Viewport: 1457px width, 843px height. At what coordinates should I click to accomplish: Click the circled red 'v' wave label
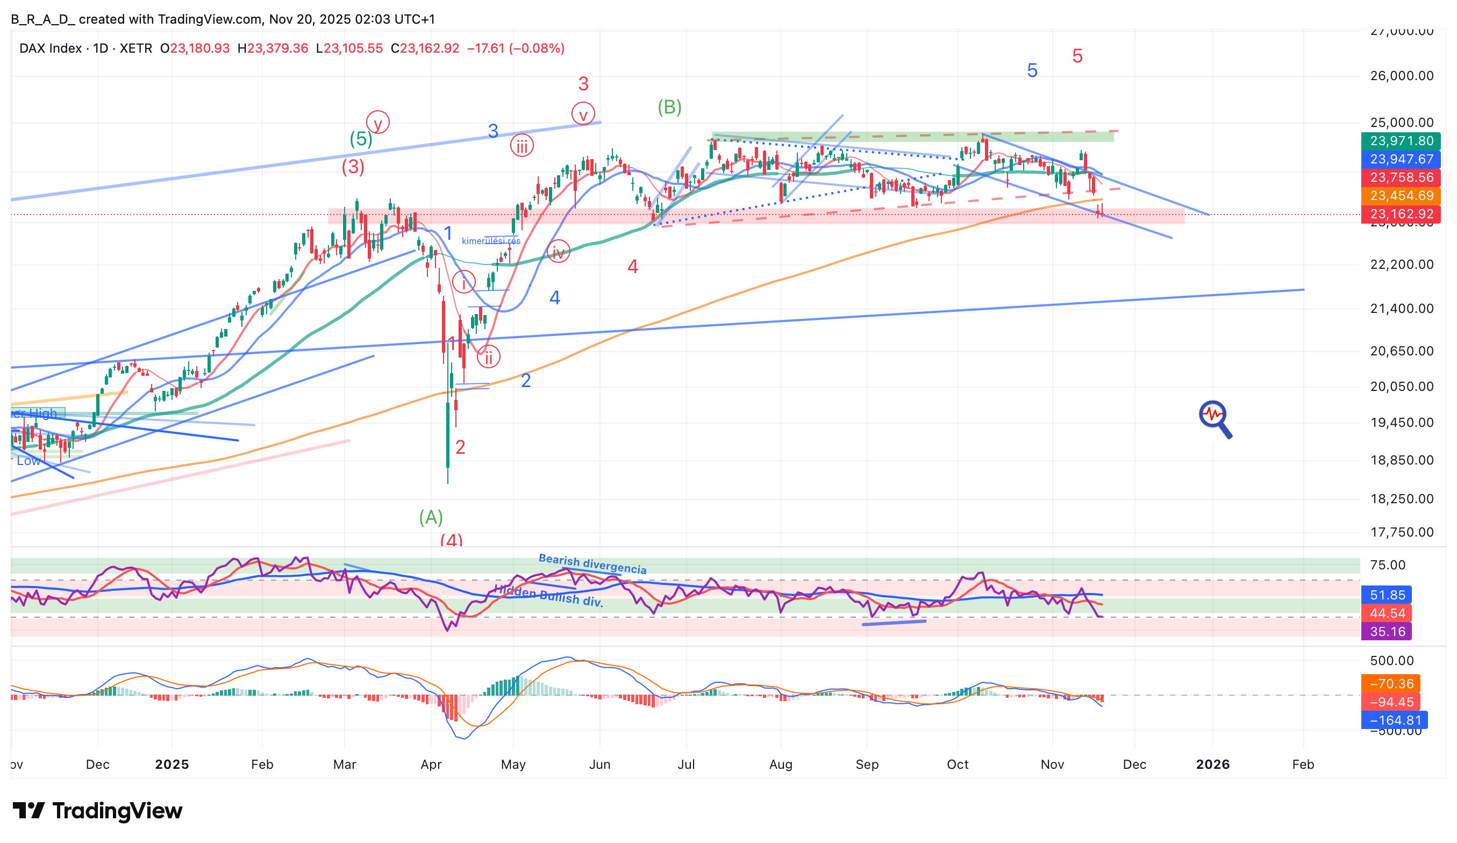[583, 114]
